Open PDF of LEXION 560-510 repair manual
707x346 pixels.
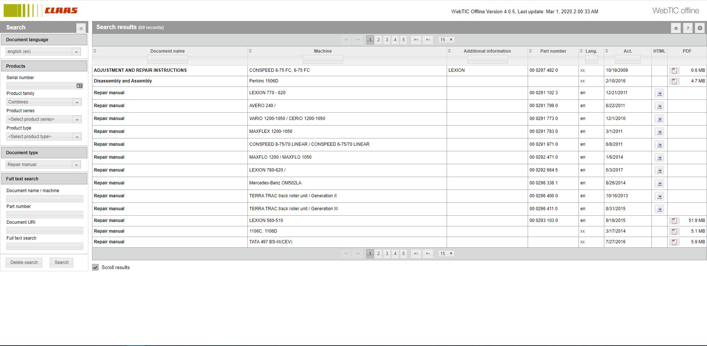[x=674, y=221]
